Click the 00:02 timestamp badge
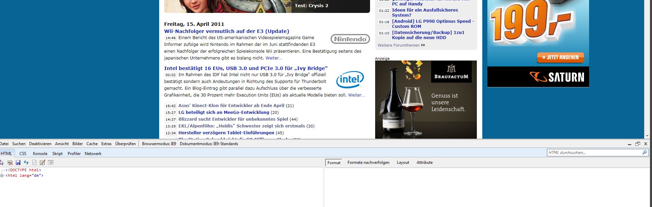 coord(170,75)
